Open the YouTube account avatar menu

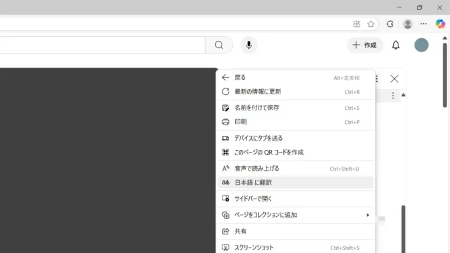pyautogui.click(x=421, y=45)
